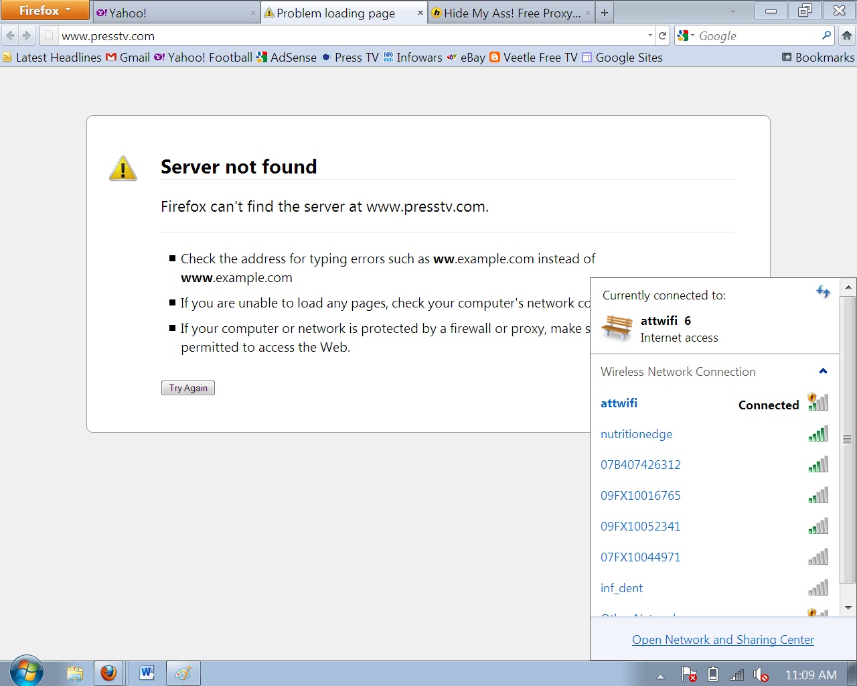
Task: Open Microsoft Word from the taskbar
Action: (147, 673)
